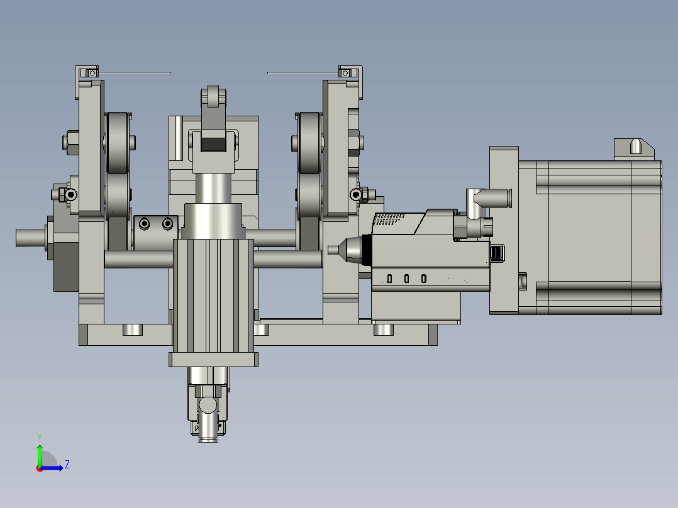678x508 pixels.
Task: Select the protruding left shaft end
Action: point(31,238)
